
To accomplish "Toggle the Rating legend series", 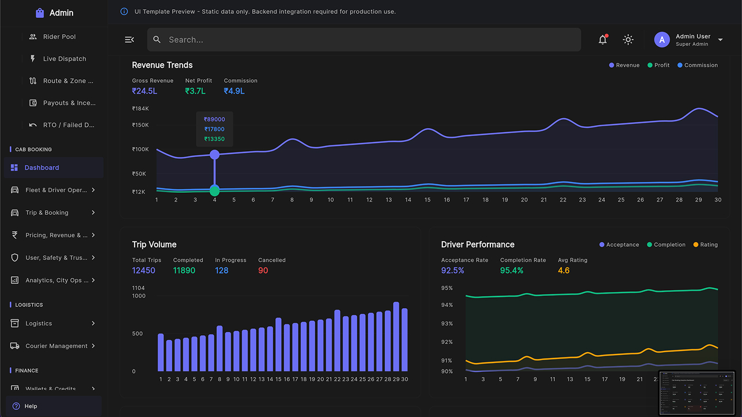I will pyautogui.click(x=705, y=245).
